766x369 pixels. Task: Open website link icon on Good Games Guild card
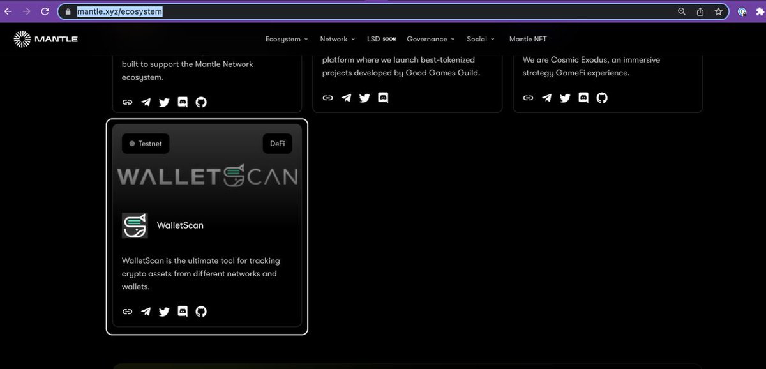pos(327,98)
